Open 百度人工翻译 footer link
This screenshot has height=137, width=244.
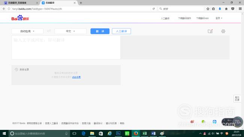51,123
